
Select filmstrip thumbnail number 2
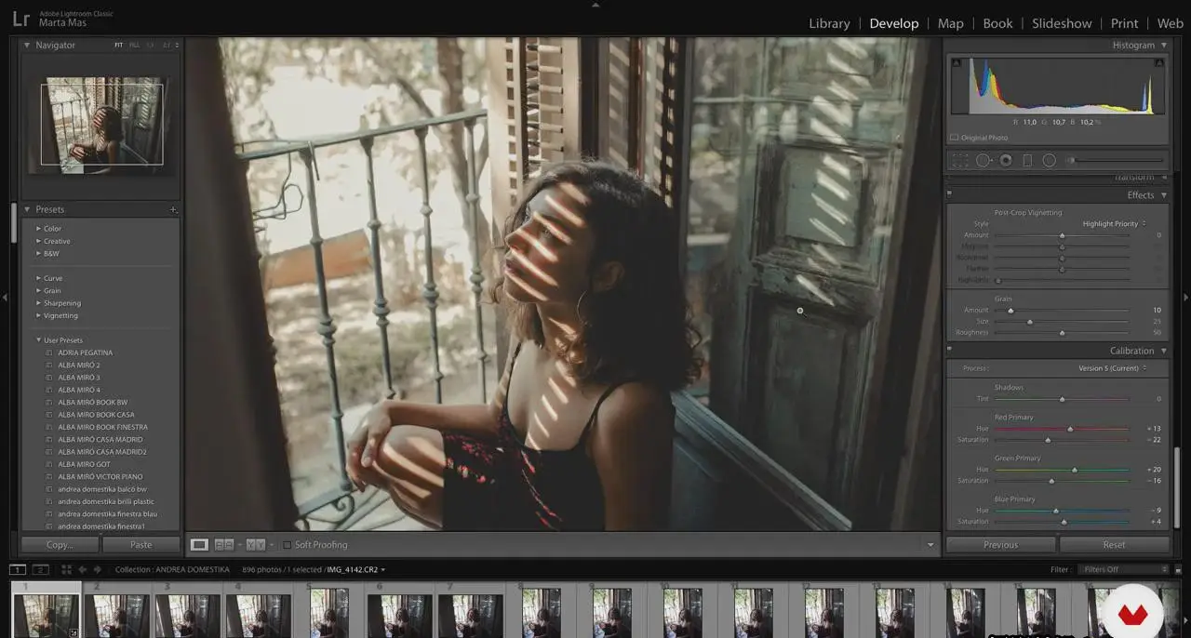tap(116, 613)
